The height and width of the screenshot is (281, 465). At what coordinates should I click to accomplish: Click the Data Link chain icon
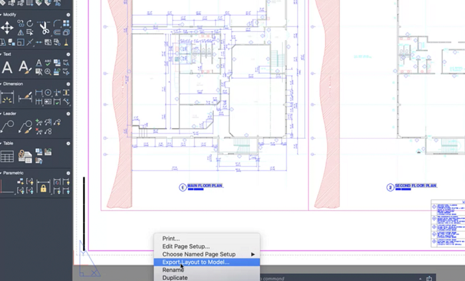[25, 156]
